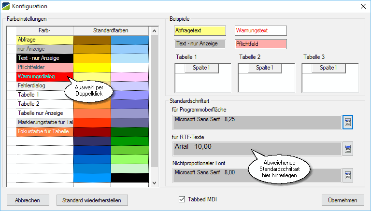This screenshot has width=371, height=211.
Task: Select the Text - nur Anzeige row
Action: [x=44, y=58]
